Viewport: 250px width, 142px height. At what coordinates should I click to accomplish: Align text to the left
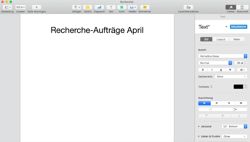204,103
